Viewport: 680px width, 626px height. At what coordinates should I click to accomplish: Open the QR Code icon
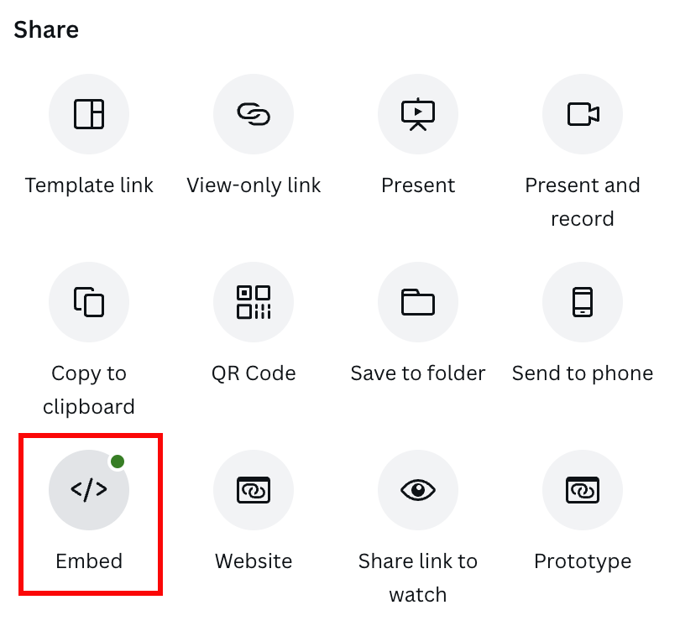(x=254, y=302)
